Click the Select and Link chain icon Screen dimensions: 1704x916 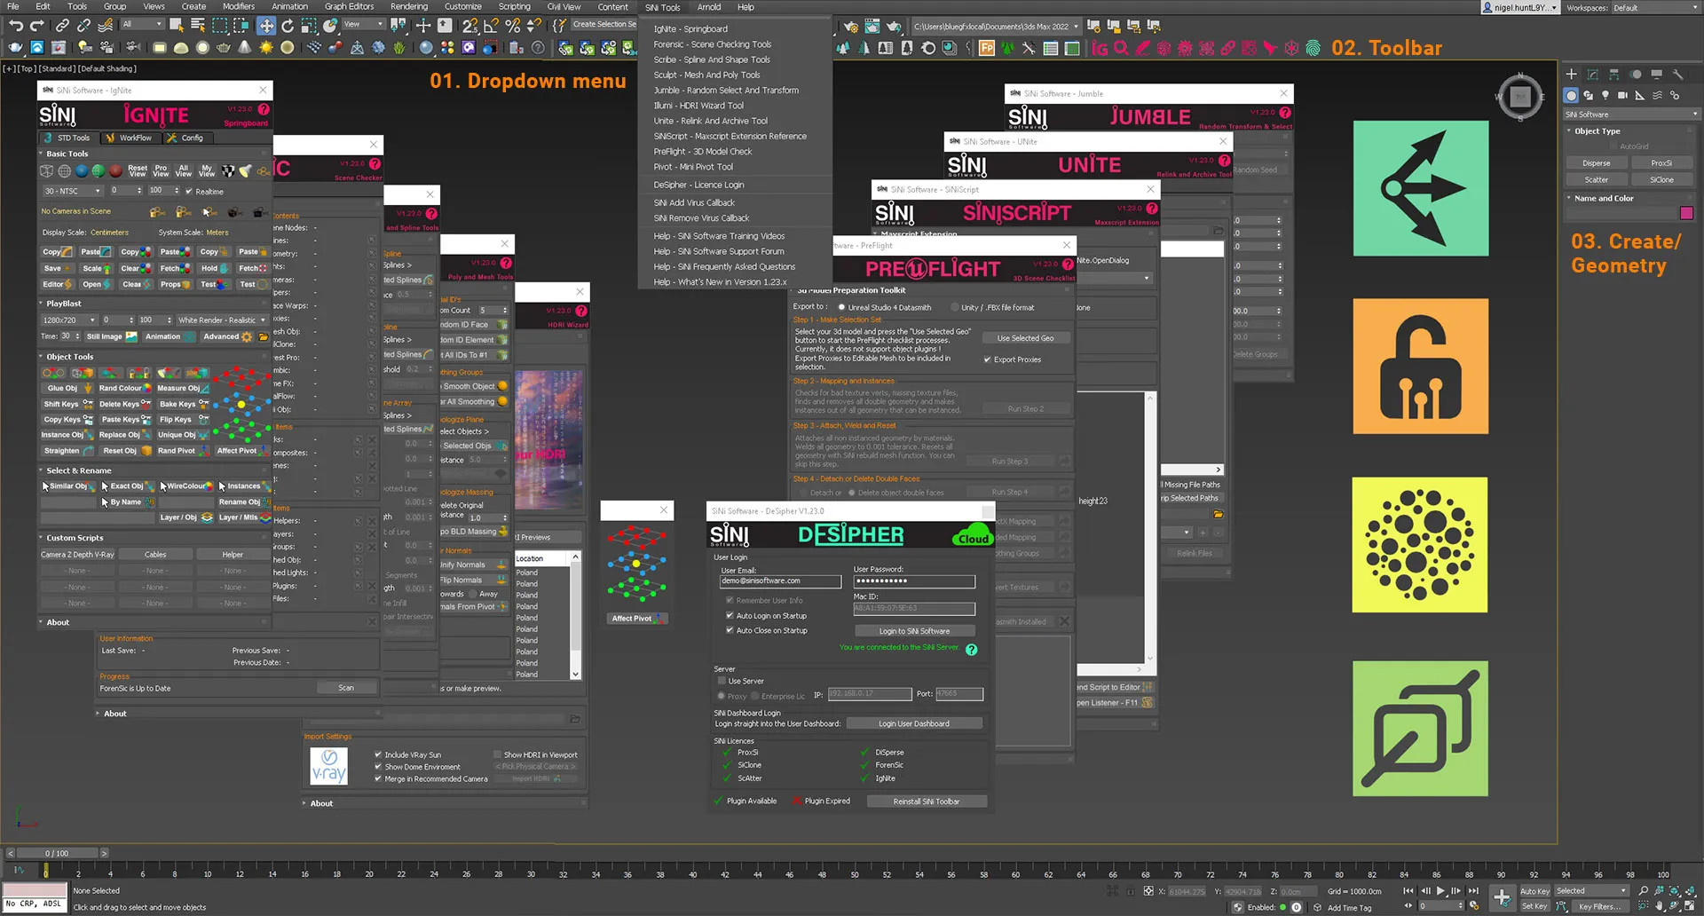62,26
